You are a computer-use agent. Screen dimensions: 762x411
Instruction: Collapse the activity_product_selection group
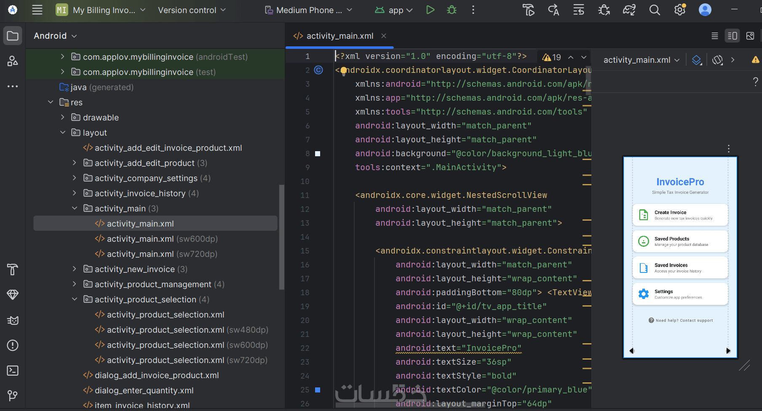tap(75, 299)
